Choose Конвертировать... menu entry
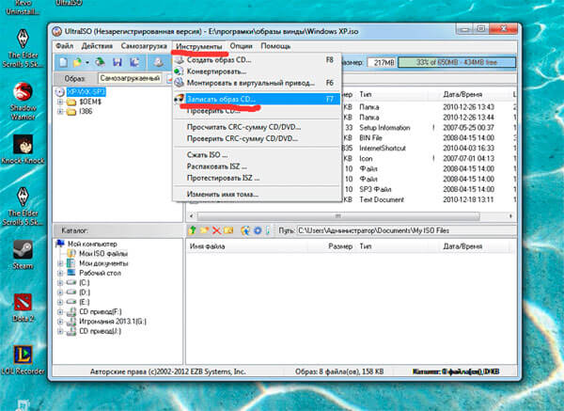 click(256, 71)
